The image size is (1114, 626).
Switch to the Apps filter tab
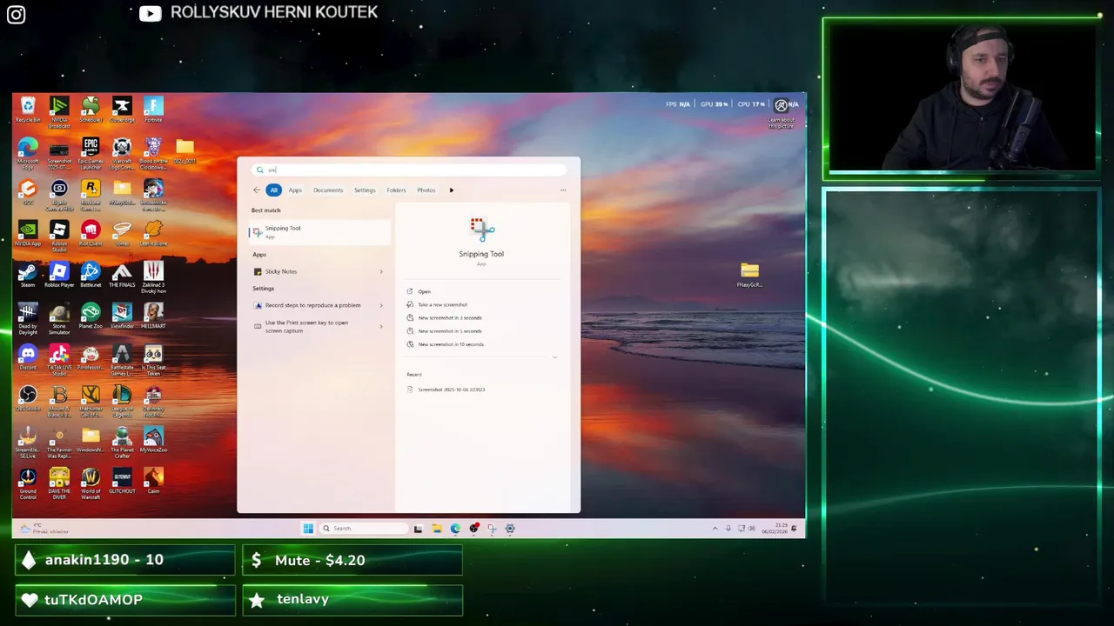[295, 190]
